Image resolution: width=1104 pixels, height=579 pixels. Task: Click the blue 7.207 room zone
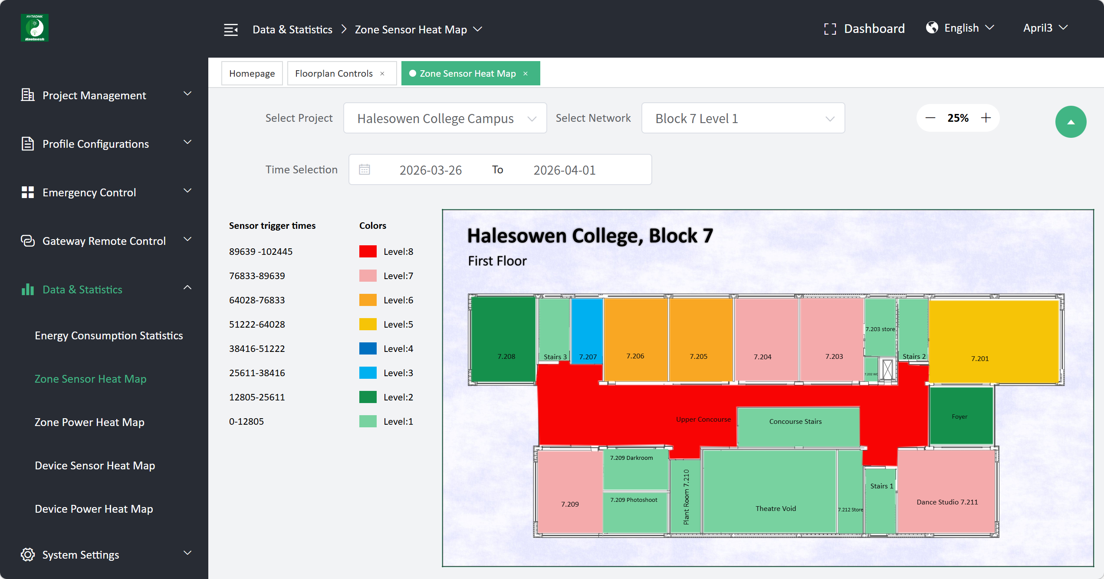pyautogui.click(x=587, y=330)
